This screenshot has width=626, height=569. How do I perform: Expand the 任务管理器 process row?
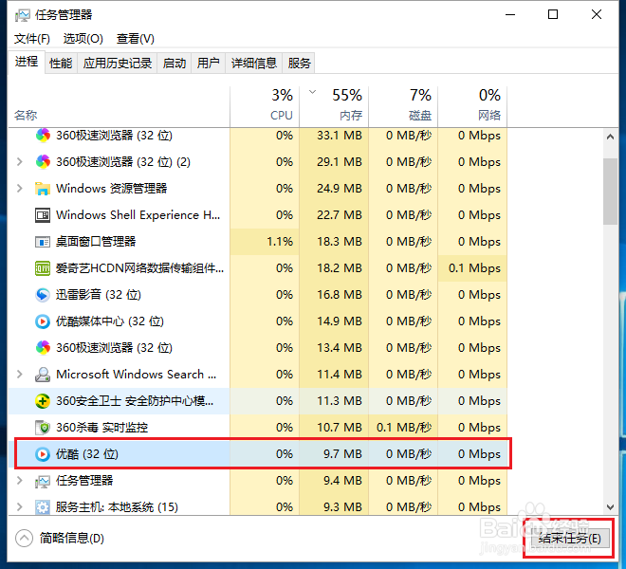19,481
